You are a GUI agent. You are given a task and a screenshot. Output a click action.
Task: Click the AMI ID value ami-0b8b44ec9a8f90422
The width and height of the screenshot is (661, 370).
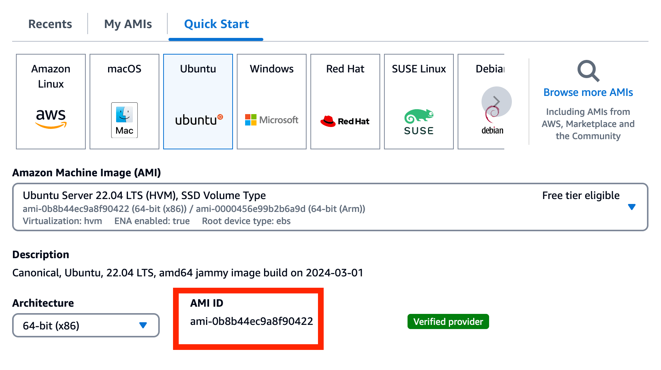coord(252,321)
